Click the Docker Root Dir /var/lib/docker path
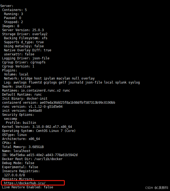 [x=48, y=159]
